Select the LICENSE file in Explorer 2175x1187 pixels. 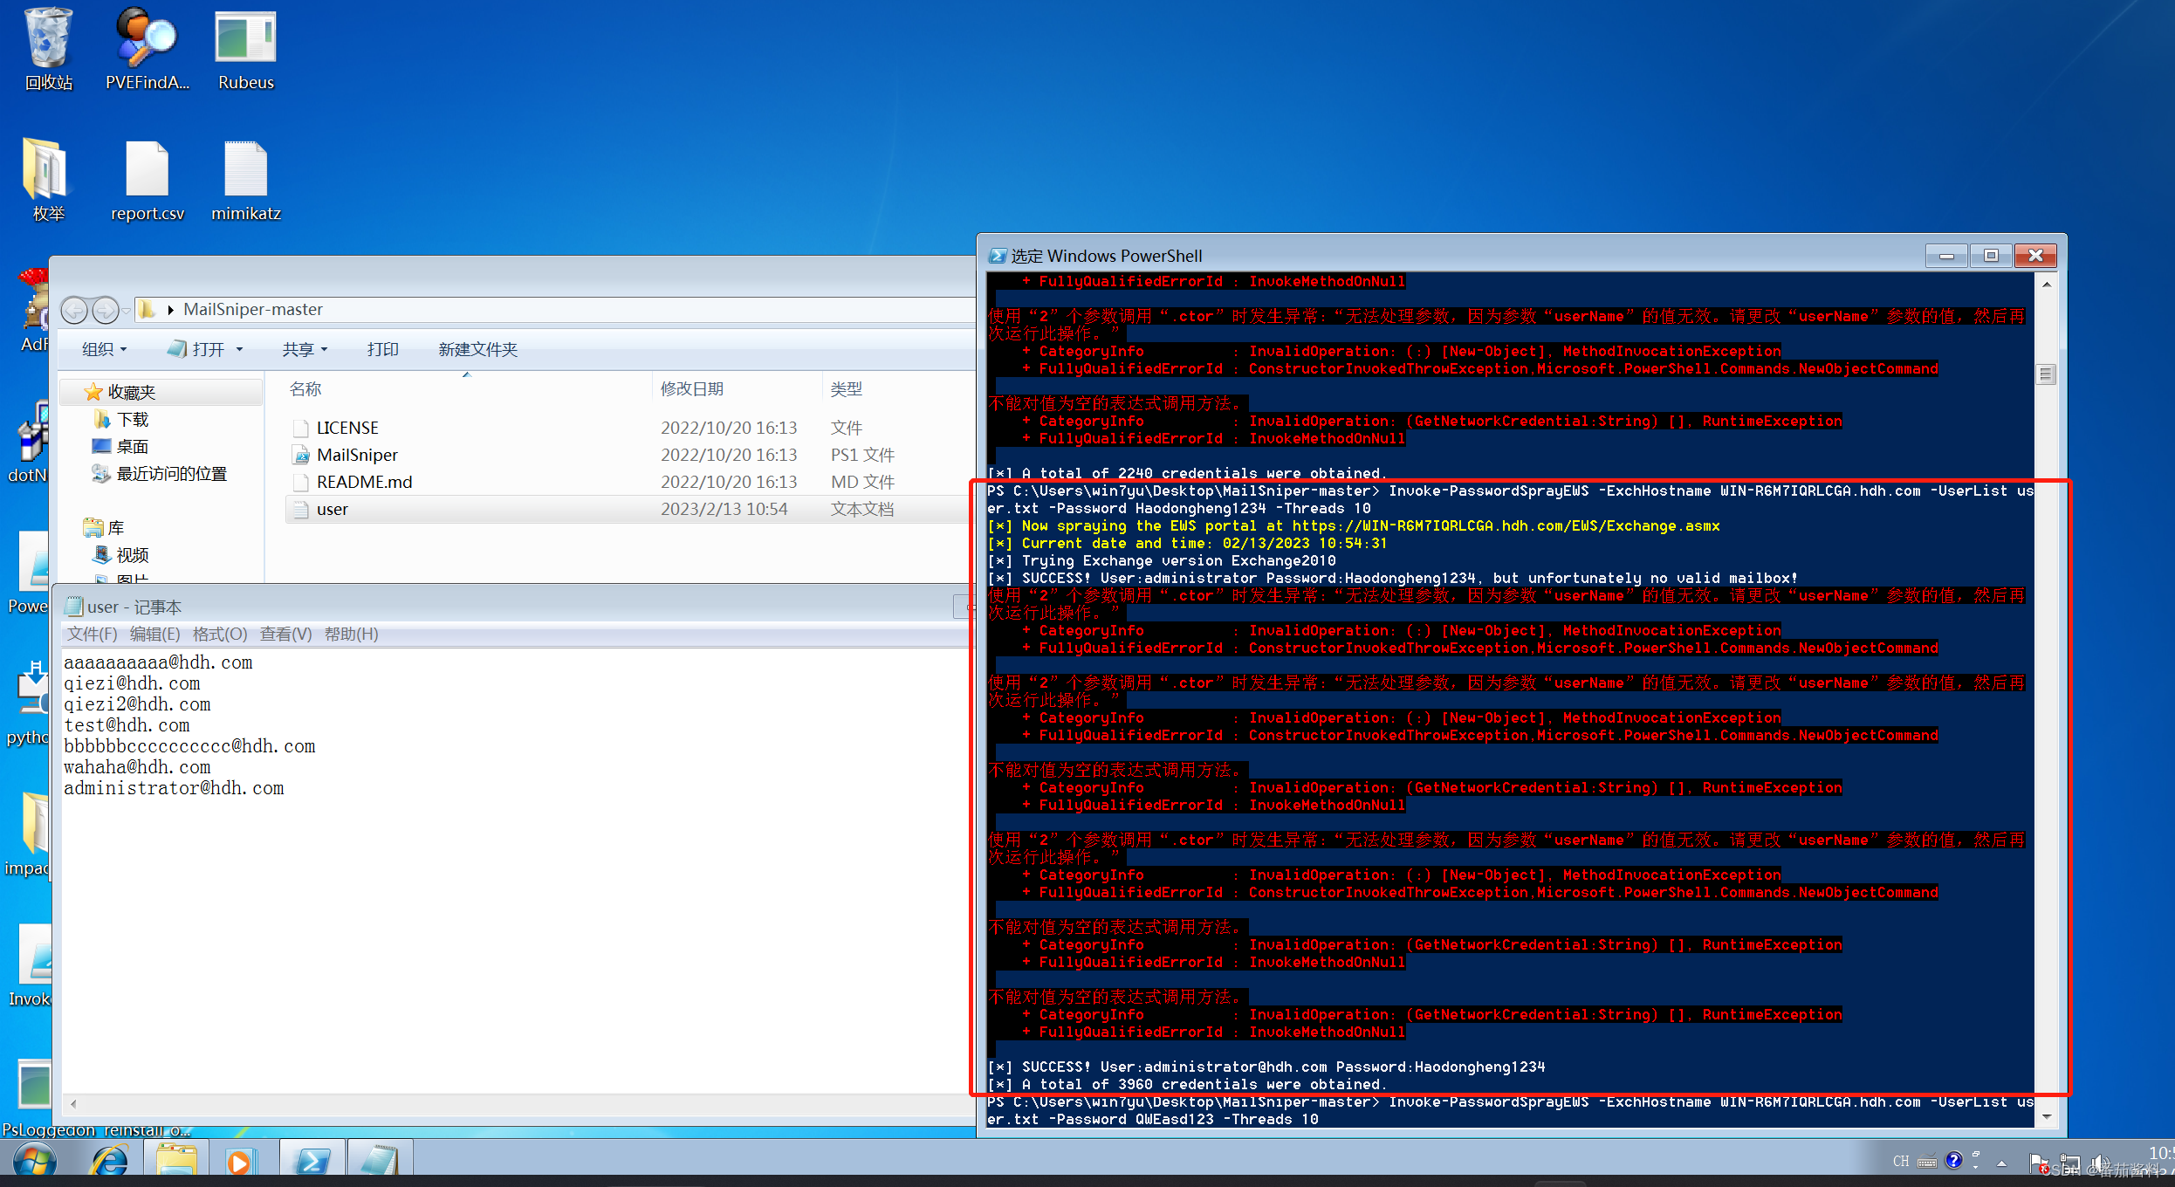[347, 428]
